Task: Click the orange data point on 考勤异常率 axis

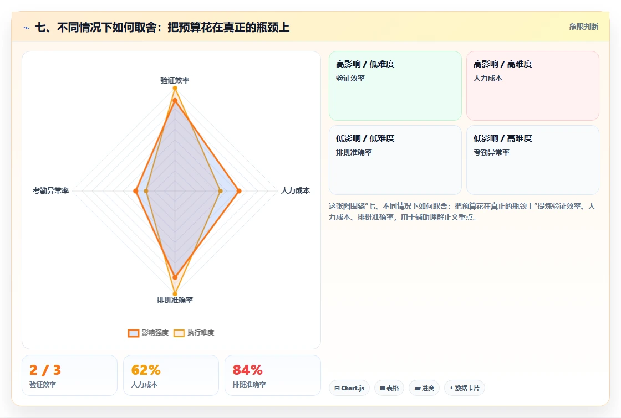Action: click(136, 191)
